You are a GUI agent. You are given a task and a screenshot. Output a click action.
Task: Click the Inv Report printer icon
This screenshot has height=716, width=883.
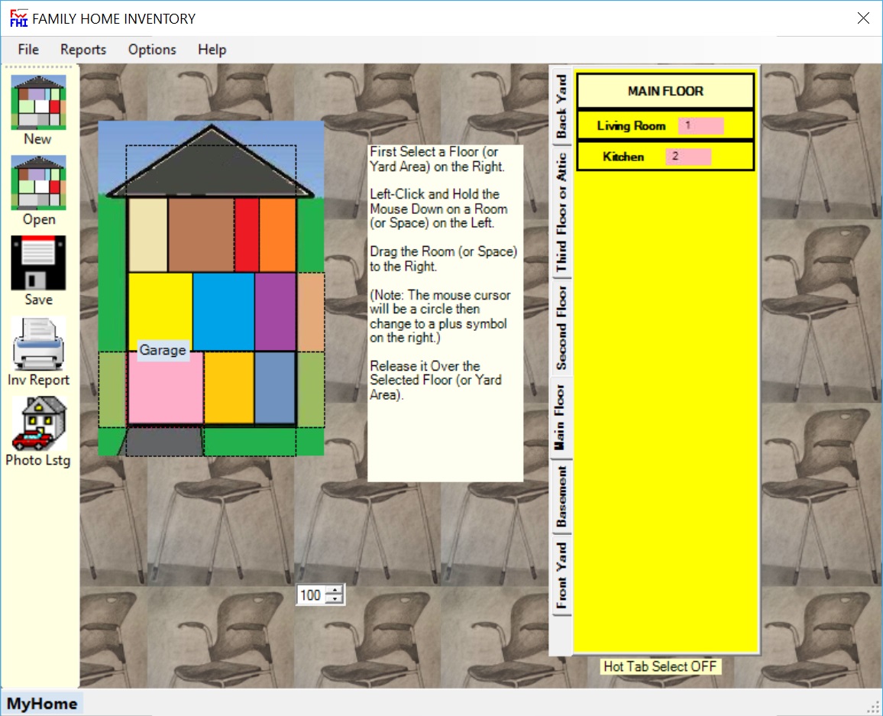pos(38,344)
